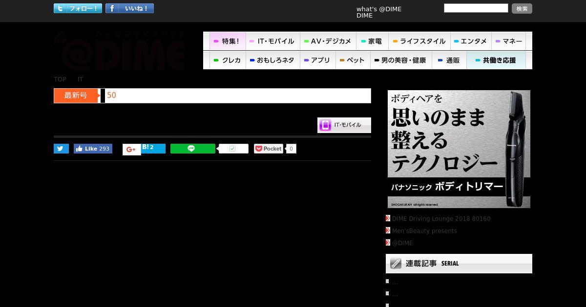Click the Hatena B! bookmark button
Viewport: 586px width, 307px height.
pos(153,148)
